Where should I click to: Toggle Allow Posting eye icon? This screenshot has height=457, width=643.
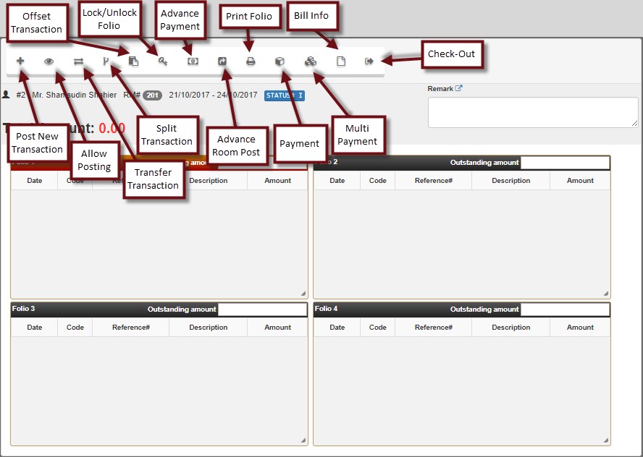tap(49, 61)
